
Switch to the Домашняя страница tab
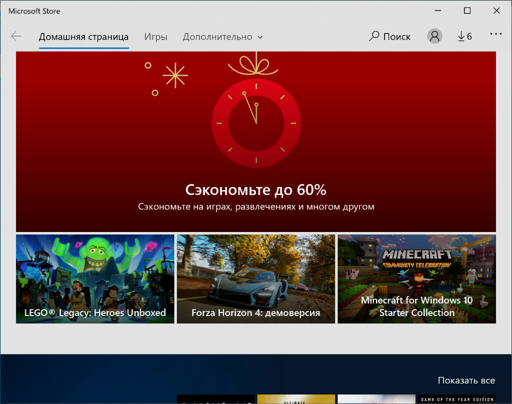click(x=83, y=36)
